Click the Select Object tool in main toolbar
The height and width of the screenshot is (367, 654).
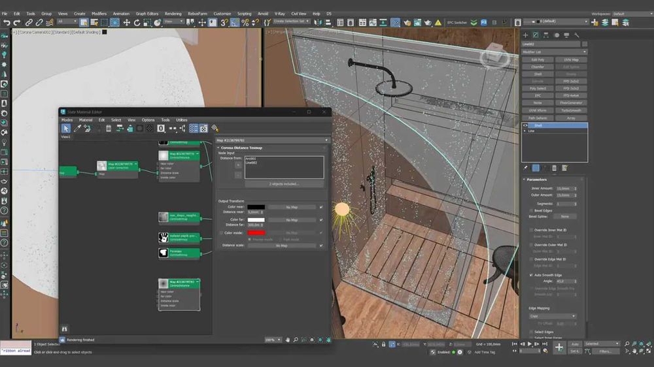[x=84, y=22]
